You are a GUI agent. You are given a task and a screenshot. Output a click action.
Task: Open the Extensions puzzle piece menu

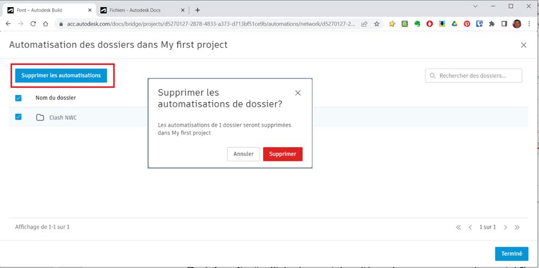click(x=492, y=24)
